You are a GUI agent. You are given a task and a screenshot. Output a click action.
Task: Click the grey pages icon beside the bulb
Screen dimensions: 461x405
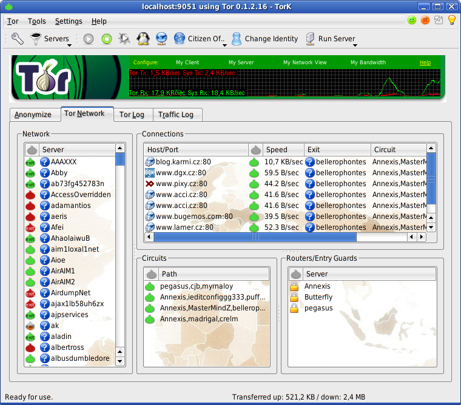(x=439, y=20)
